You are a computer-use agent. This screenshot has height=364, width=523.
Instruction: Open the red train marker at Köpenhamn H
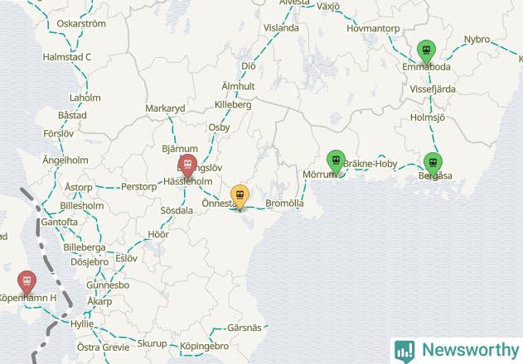pos(27,283)
